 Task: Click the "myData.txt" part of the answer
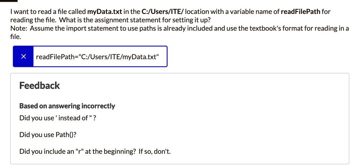tap(141, 57)
